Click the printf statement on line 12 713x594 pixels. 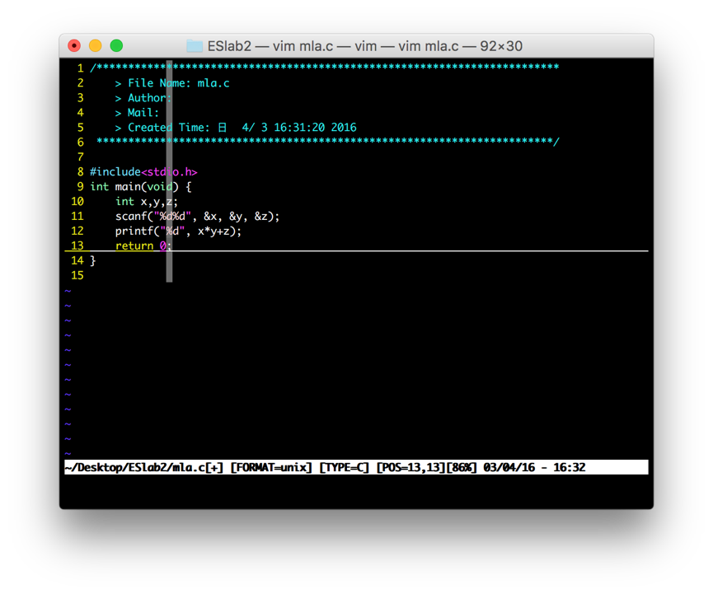click(178, 231)
